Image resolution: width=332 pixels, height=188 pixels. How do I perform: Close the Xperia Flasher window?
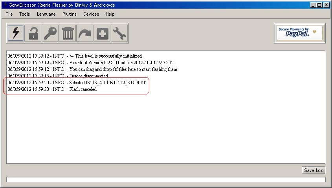pyautogui.click(x=326, y=5)
